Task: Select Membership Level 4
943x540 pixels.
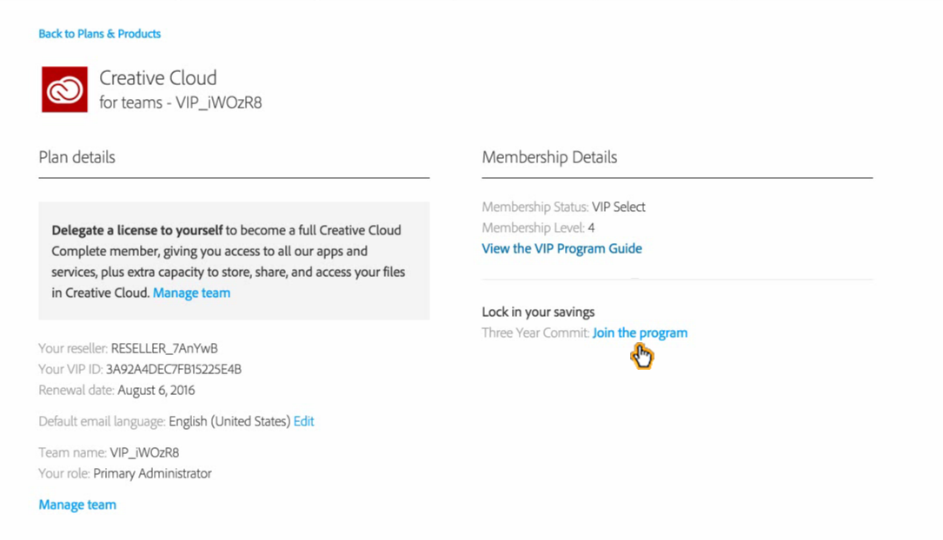Action: coord(539,227)
